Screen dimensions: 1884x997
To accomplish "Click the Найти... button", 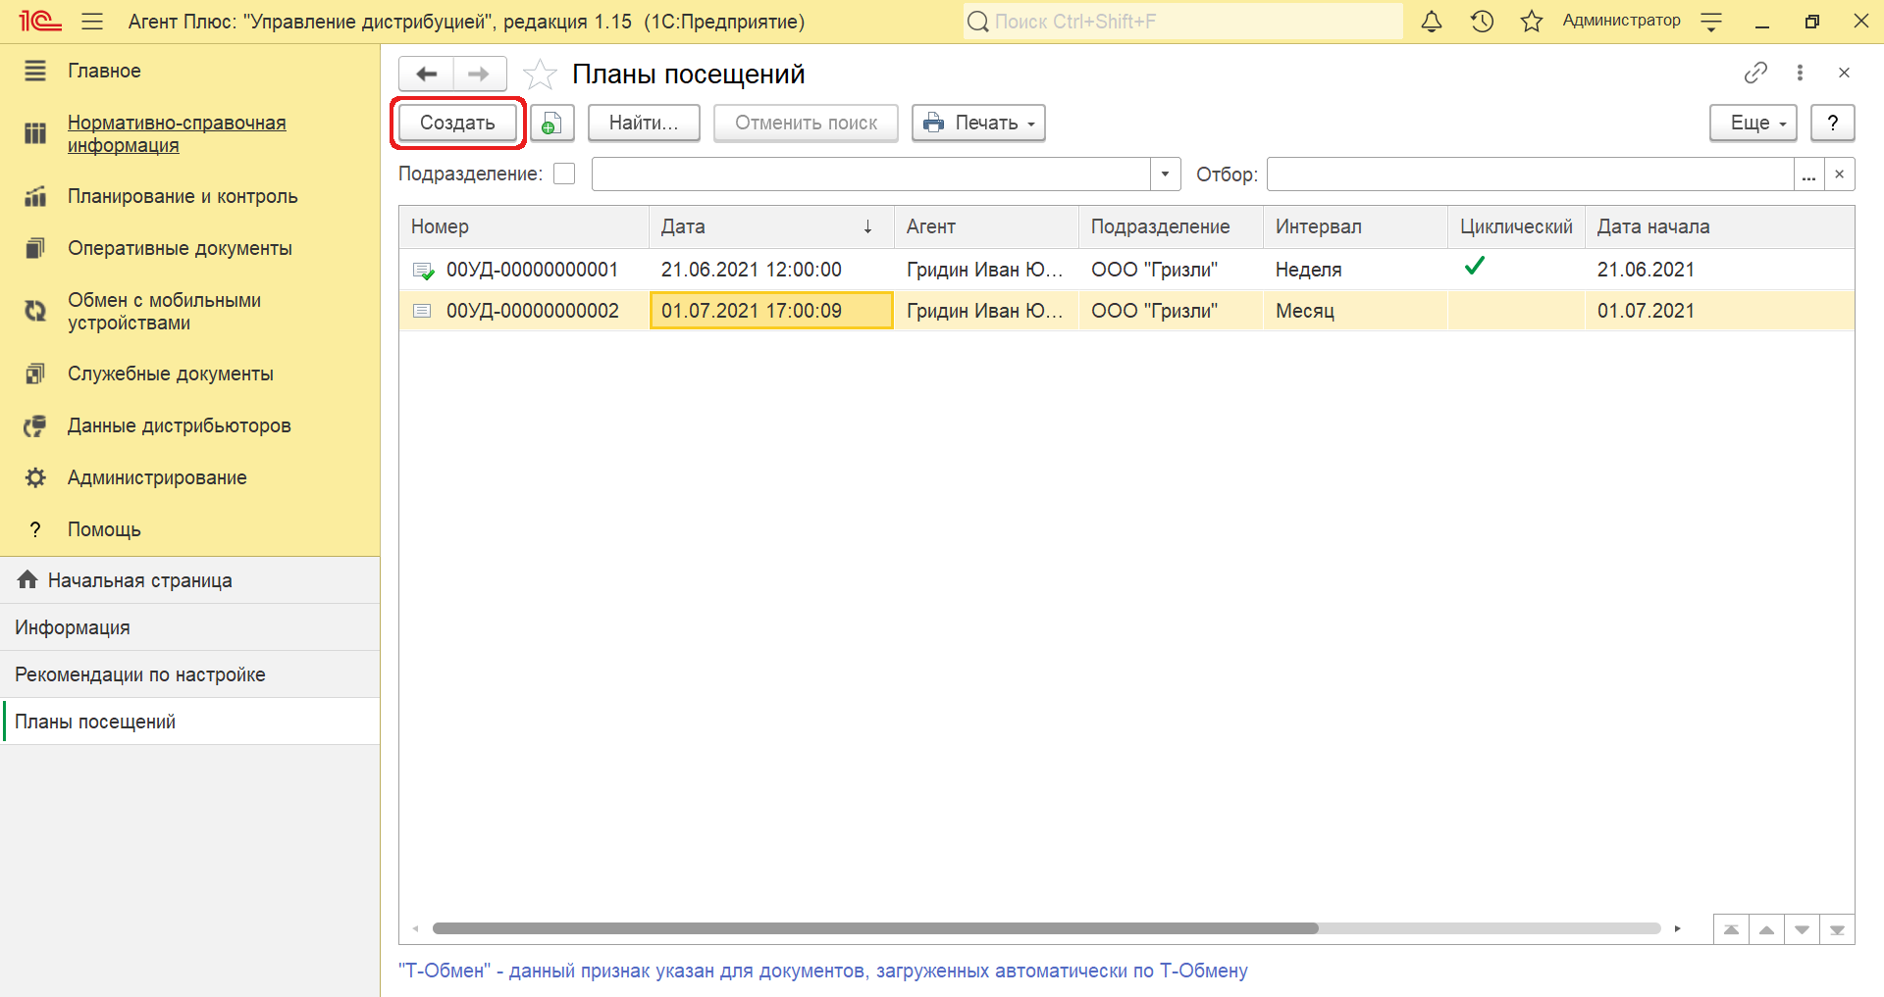I will point(644,124).
